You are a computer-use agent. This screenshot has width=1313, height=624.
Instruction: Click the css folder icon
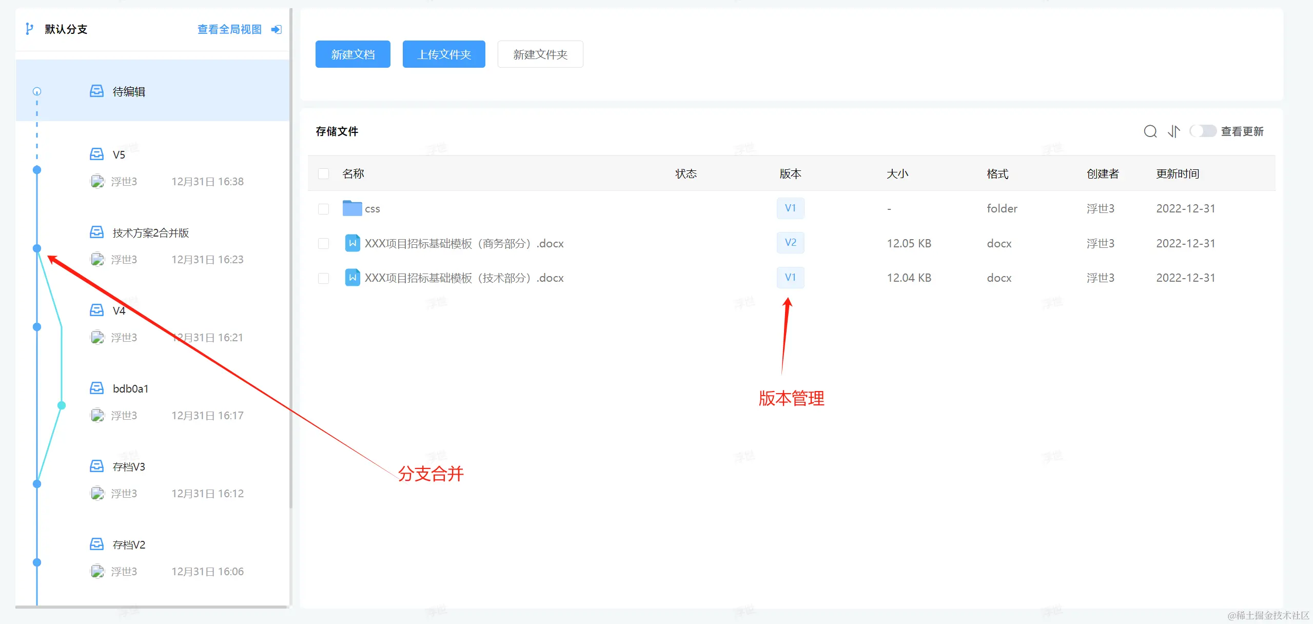click(x=352, y=208)
